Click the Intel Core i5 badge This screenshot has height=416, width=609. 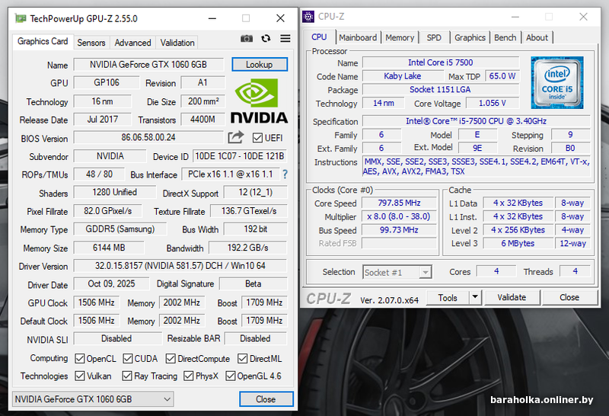pyautogui.click(x=557, y=82)
